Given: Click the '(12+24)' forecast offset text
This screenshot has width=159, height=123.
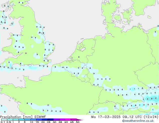Looking at the screenshot, I should pyautogui.click(x=151, y=117).
